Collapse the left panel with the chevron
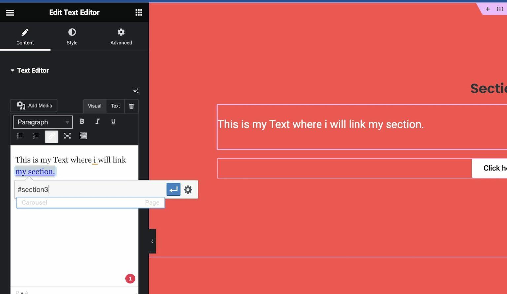Screen dimensions: 507x294 [x=152, y=241]
